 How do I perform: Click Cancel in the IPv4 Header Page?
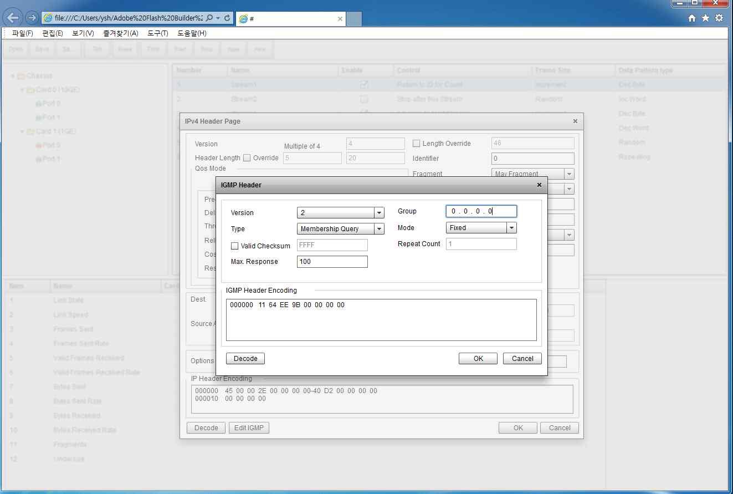pos(560,428)
